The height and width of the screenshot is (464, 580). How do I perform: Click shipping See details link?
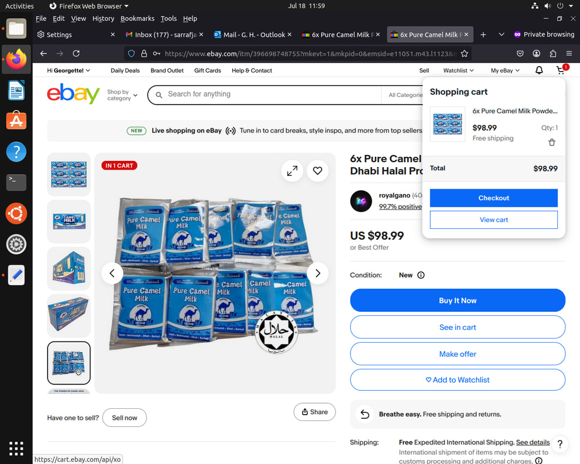click(532, 443)
